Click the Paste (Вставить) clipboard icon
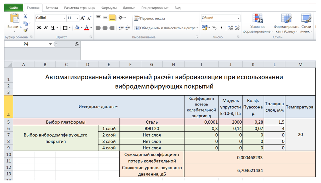 15,18
